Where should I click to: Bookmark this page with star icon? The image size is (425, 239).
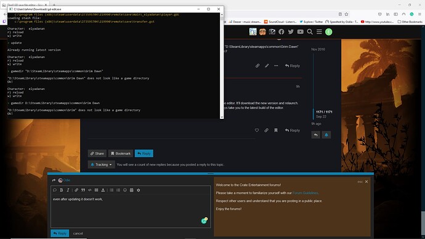[346, 14]
